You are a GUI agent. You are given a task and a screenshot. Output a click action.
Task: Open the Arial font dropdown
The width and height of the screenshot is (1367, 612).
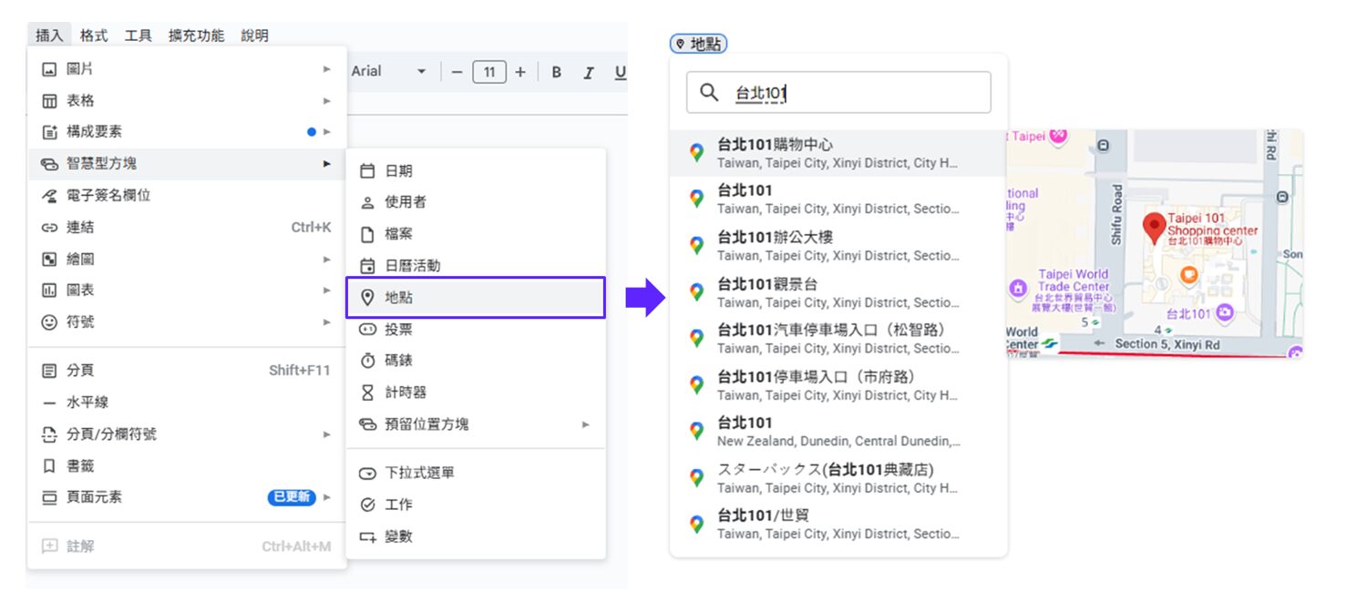point(389,72)
